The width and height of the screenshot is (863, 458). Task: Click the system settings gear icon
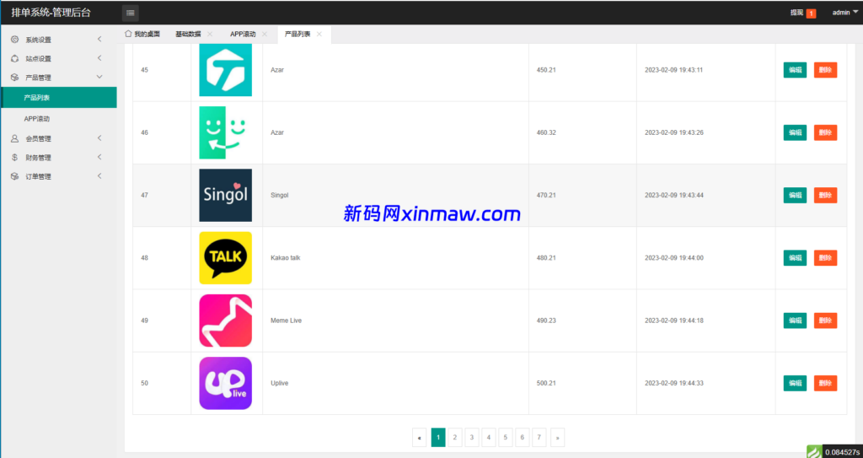(15, 39)
